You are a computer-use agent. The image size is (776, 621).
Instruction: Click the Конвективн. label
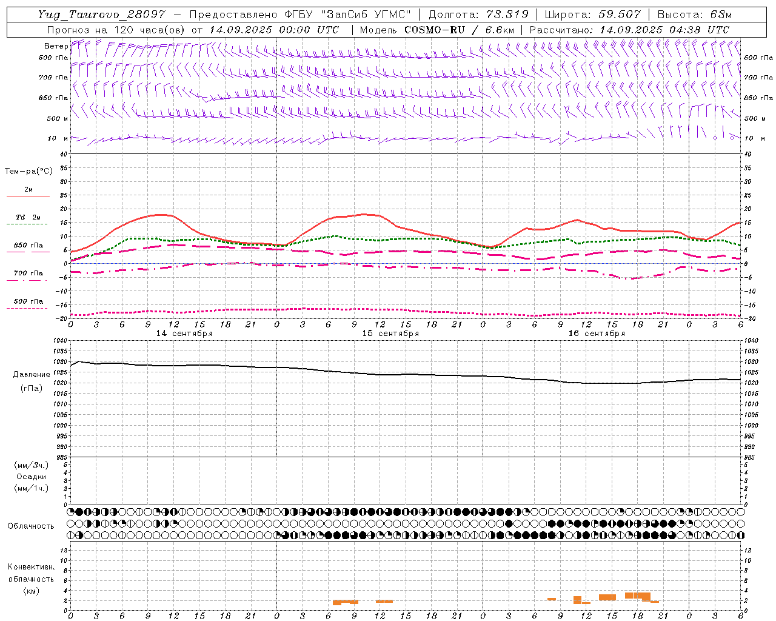pos(31,567)
